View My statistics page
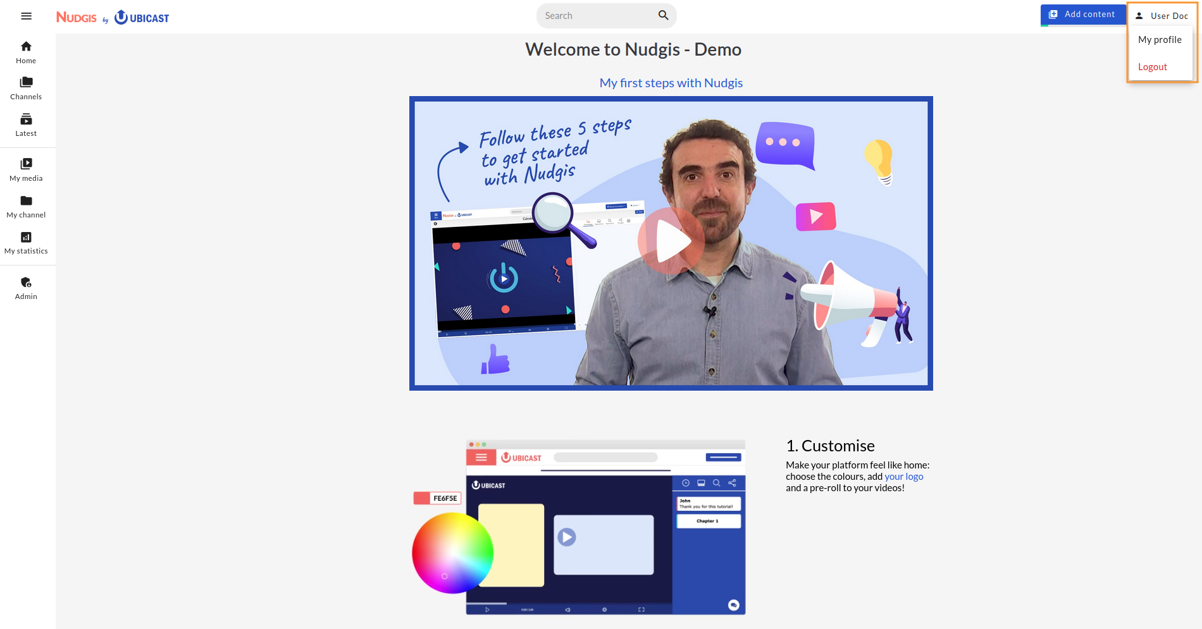The width and height of the screenshot is (1202, 629). click(x=26, y=243)
